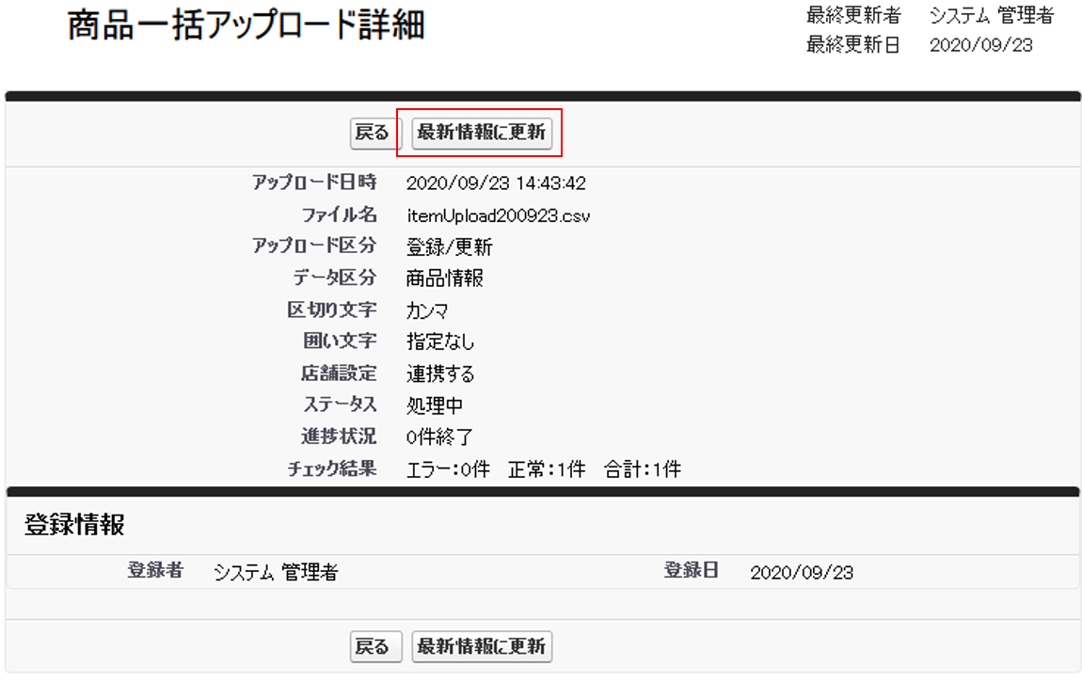Click the check result error count text
1082x682 pixels.
(448, 469)
